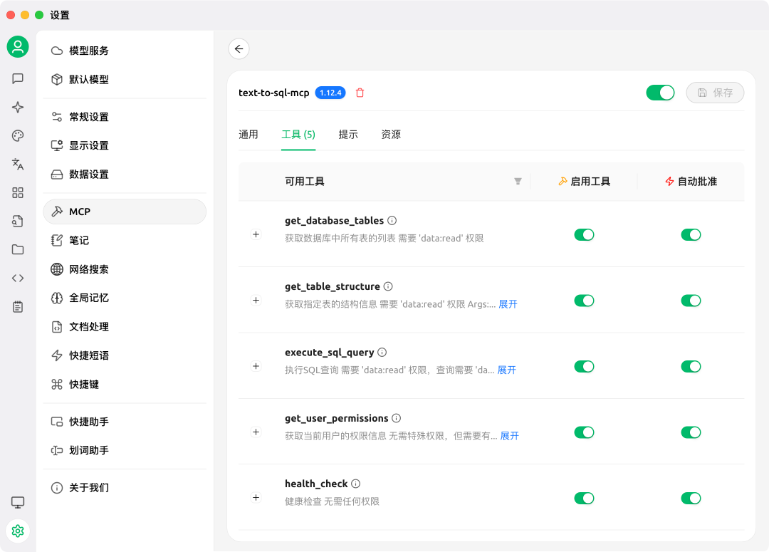Open the paint palette theme icon
The height and width of the screenshot is (552, 769).
[x=17, y=135]
